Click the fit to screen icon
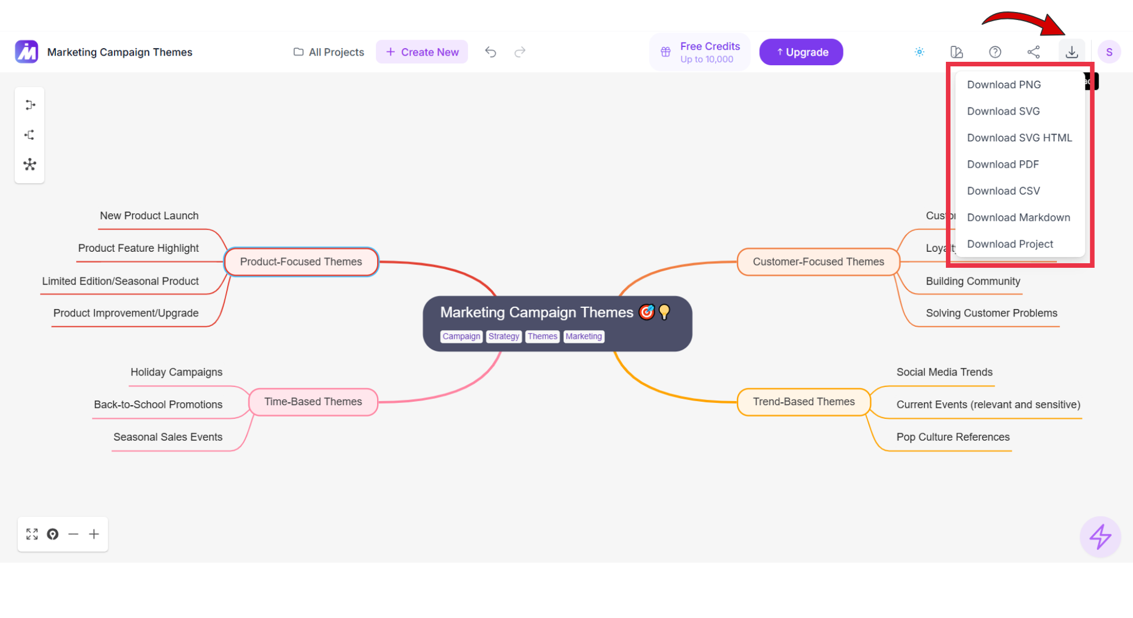This screenshot has height=618, width=1133. pyautogui.click(x=32, y=534)
